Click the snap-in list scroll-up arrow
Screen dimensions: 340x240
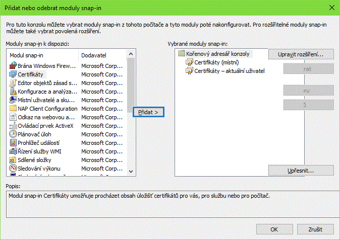click(x=131, y=54)
